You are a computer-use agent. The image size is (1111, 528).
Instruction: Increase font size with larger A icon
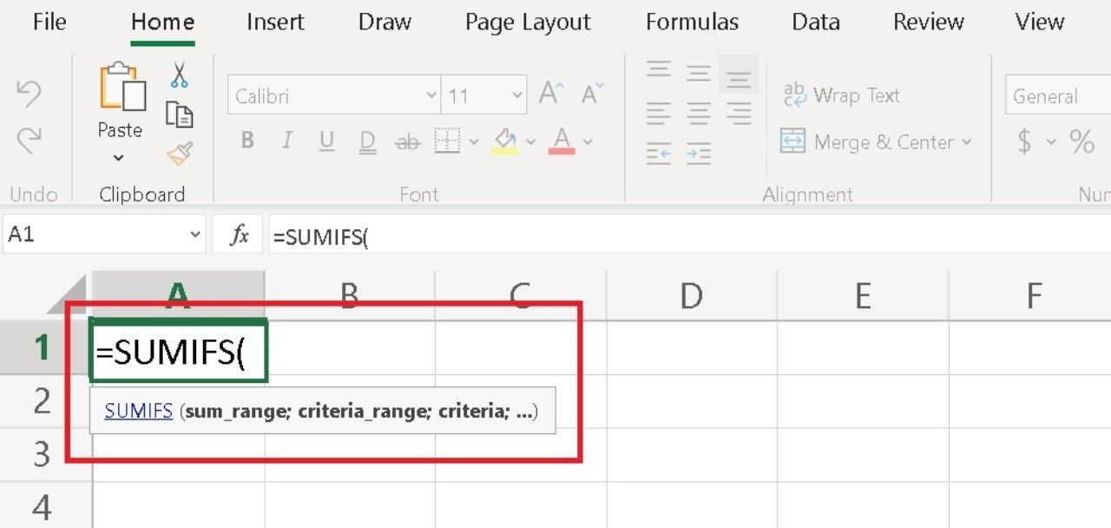click(551, 94)
